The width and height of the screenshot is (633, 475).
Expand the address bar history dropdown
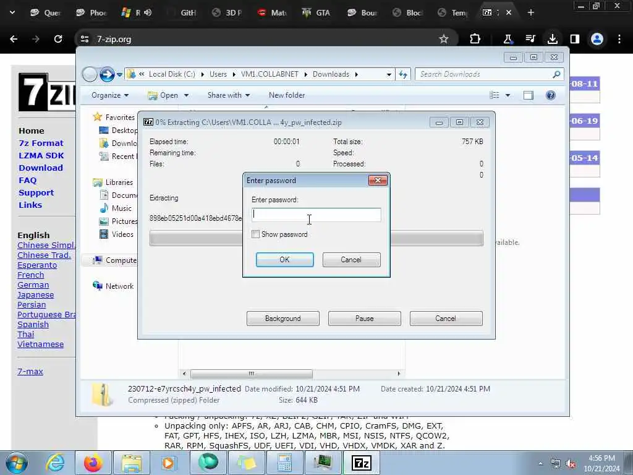tap(389, 74)
